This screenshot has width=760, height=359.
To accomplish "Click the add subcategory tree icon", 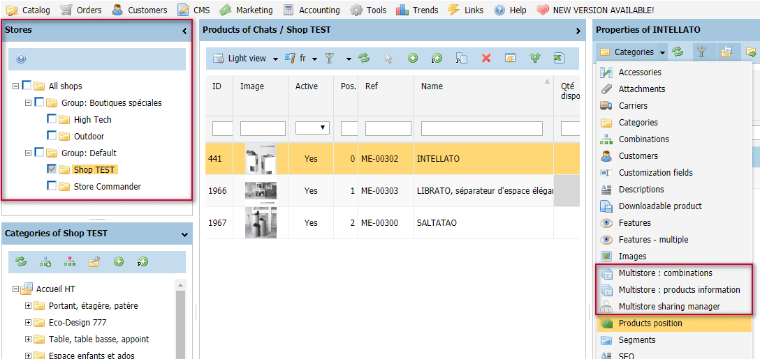I will [45, 262].
